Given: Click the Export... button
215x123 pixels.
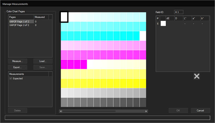Looking at the screenshot, I should click(17, 67).
